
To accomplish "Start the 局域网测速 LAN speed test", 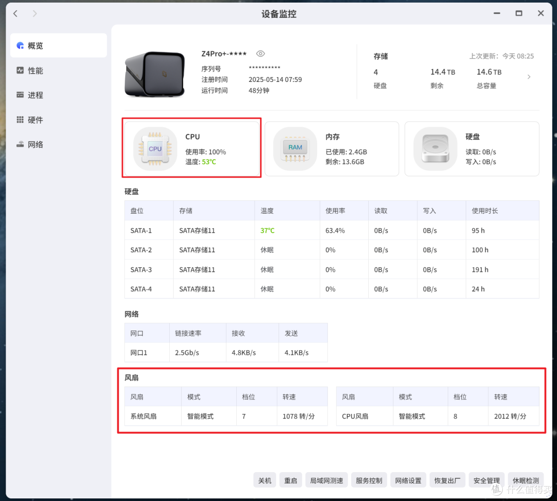I will point(326,480).
